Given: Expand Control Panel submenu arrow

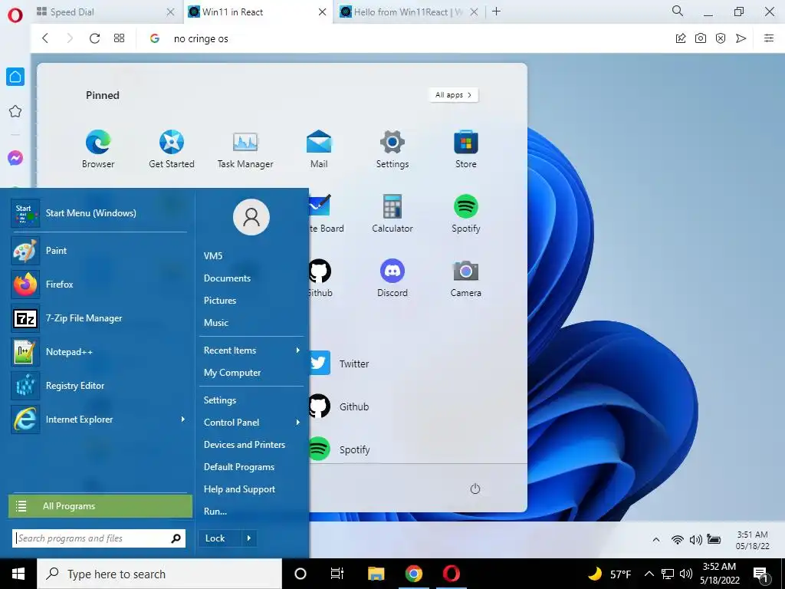Looking at the screenshot, I should point(297,423).
